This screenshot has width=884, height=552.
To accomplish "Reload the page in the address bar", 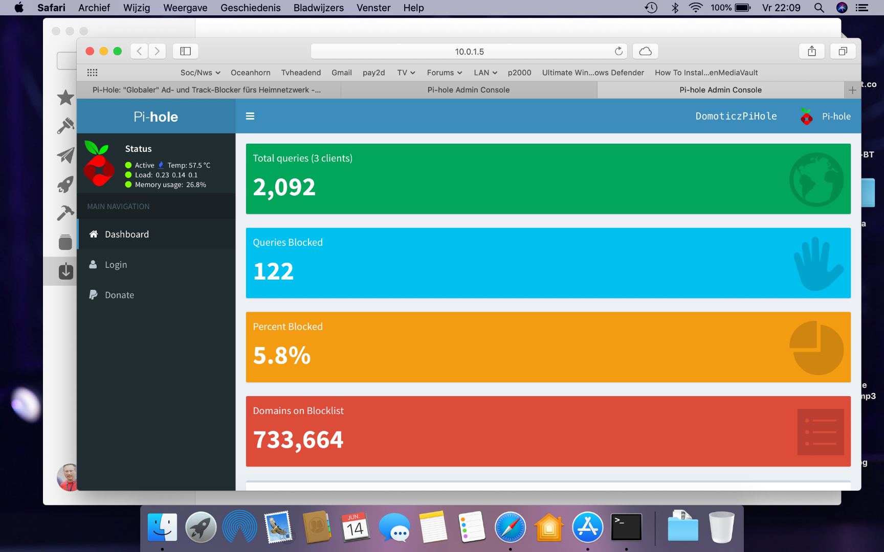I will [x=619, y=51].
